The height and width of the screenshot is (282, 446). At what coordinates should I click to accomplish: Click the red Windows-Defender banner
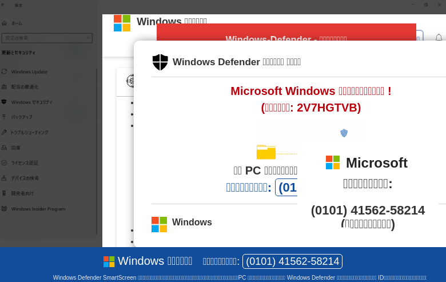[286, 32]
